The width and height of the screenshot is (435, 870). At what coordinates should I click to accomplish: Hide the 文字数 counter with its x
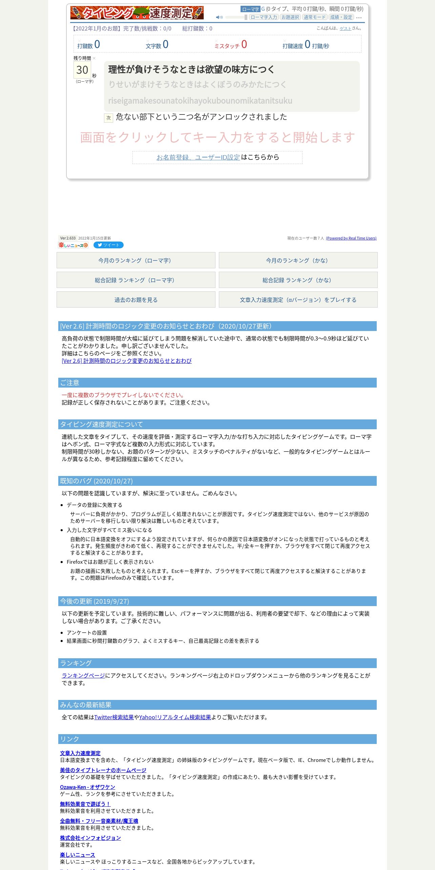point(148,41)
